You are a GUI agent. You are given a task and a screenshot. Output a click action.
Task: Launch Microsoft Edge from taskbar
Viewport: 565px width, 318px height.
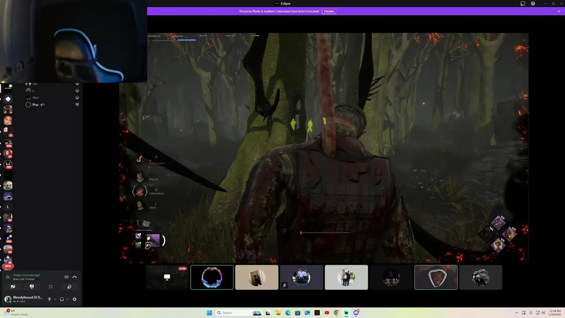pos(288,313)
